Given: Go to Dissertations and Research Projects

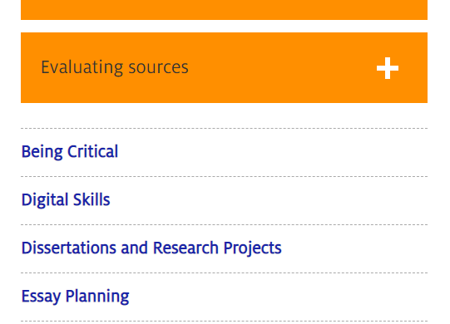Looking at the screenshot, I should coord(151,248).
